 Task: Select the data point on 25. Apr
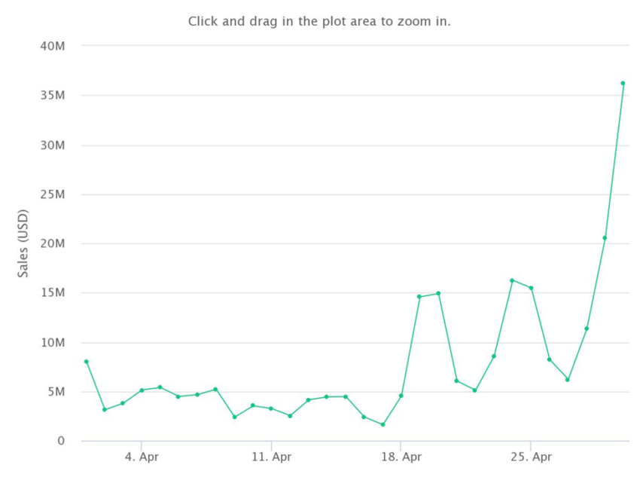click(x=531, y=288)
